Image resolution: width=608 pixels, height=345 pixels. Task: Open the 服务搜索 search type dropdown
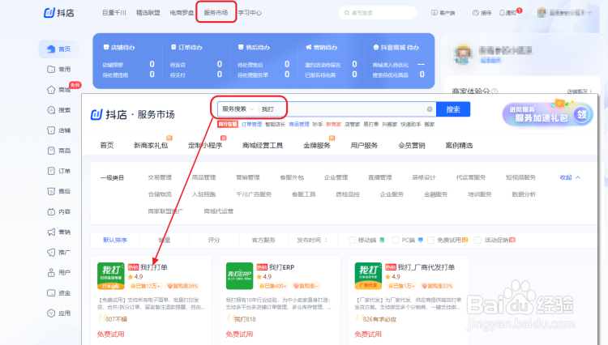click(238, 109)
